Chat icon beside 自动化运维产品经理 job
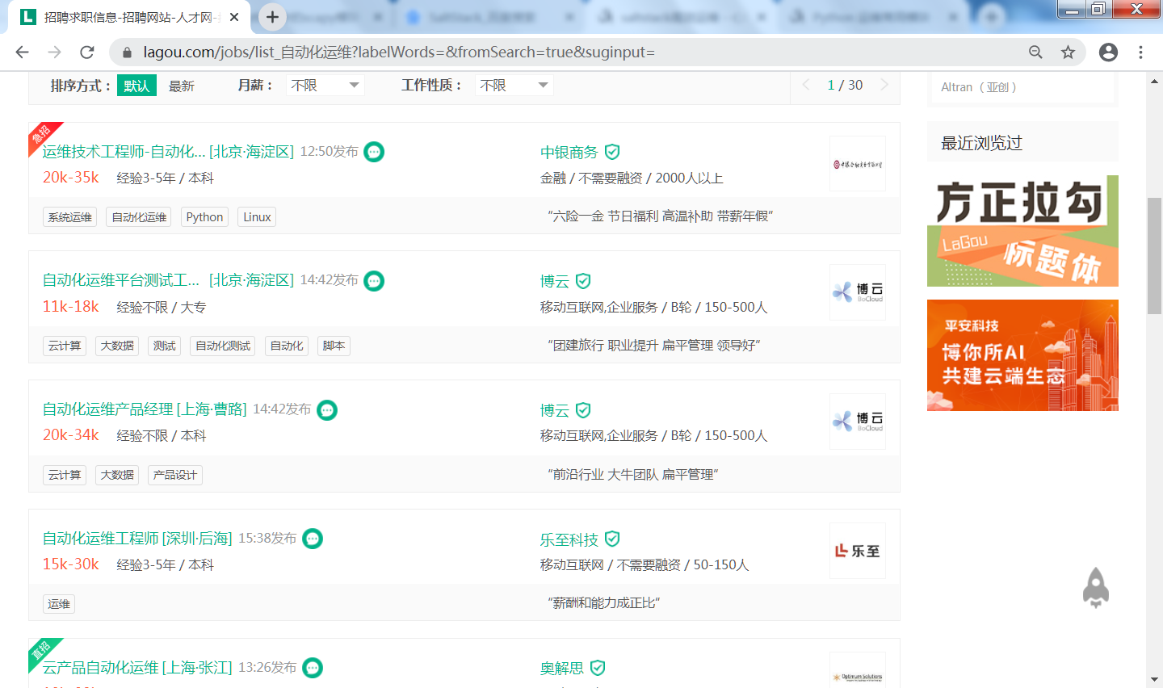Viewport: 1163px width, 688px height. [327, 410]
